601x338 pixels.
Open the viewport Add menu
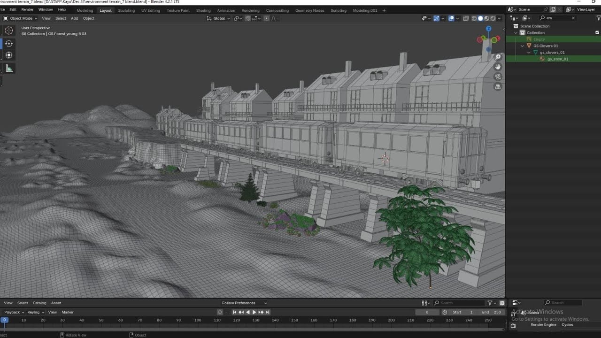pyautogui.click(x=74, y=18)
